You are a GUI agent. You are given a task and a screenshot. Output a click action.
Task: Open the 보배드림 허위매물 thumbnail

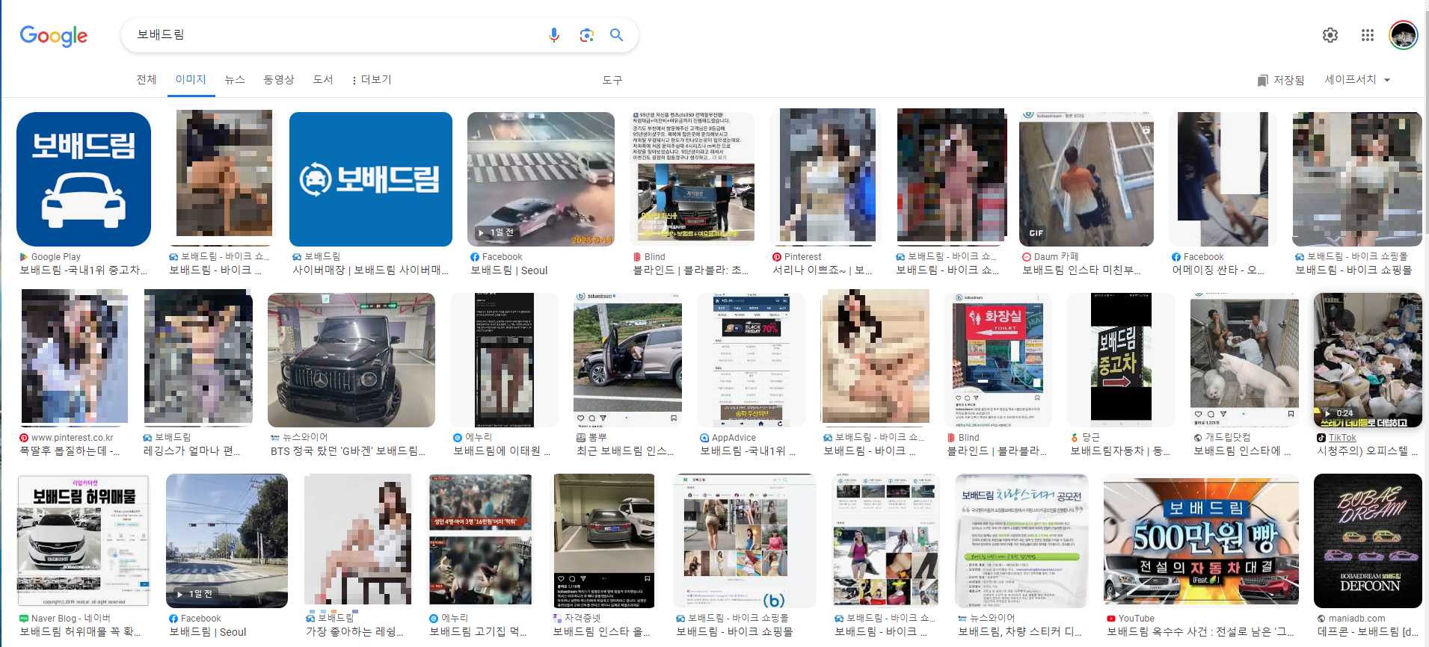coord(83,541)
